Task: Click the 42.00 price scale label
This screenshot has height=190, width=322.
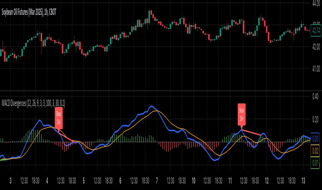Action: coord(316,47)
